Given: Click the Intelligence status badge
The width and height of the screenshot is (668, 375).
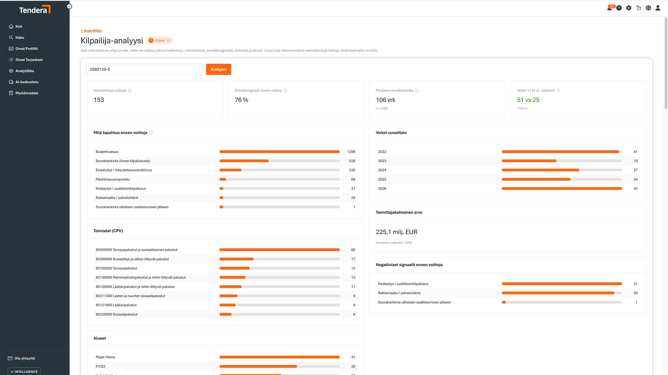Looking at the screenshot, I should (x=24, y=371).
